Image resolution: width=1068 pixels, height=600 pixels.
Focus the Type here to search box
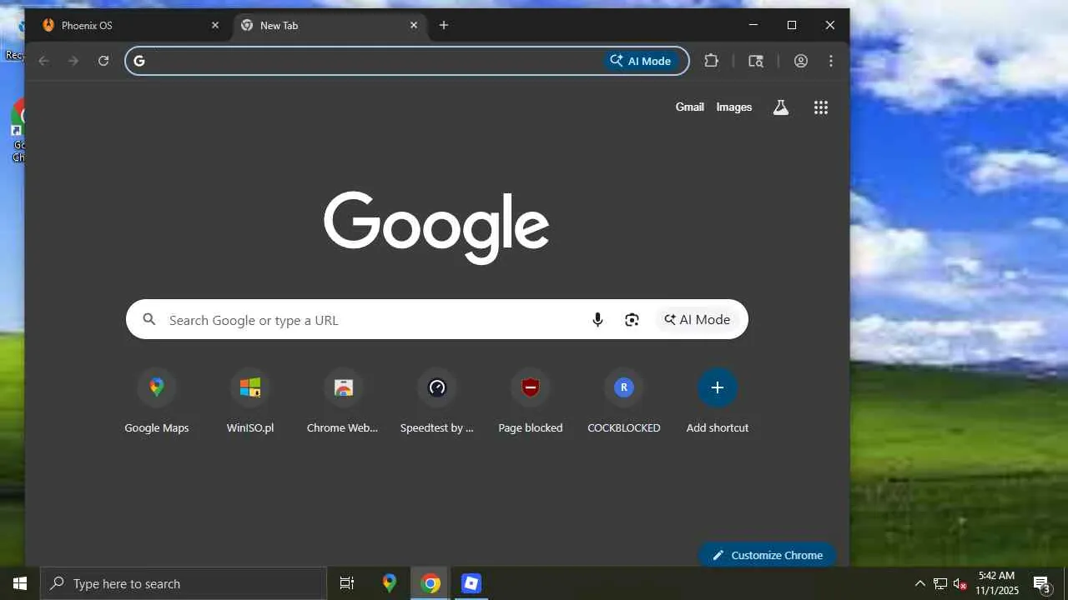pyautogui.click(x=184, y=583)
